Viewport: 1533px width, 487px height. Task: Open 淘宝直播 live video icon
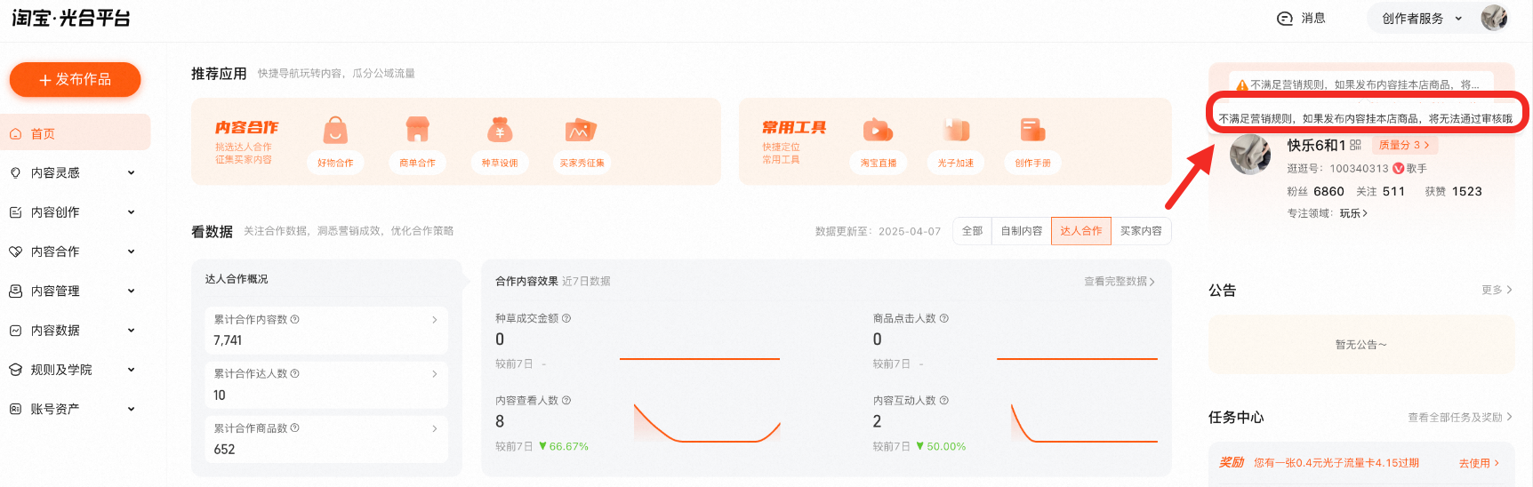click(878, 130)
